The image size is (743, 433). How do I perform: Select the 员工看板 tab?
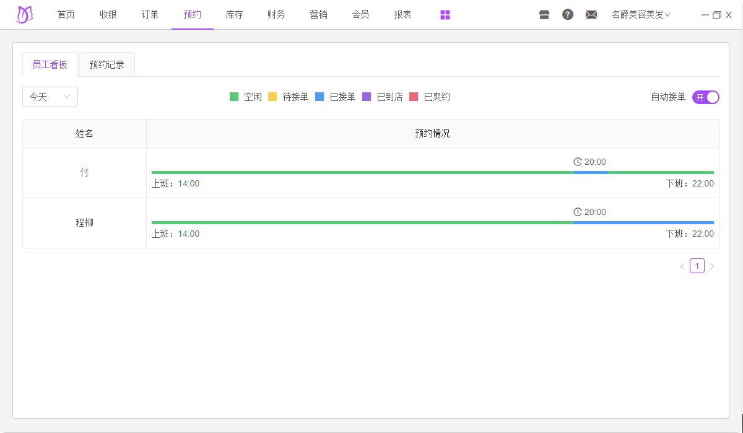[x=50, y=64]
